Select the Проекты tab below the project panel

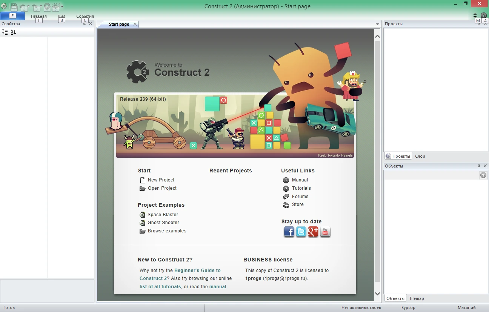(398, 156)
